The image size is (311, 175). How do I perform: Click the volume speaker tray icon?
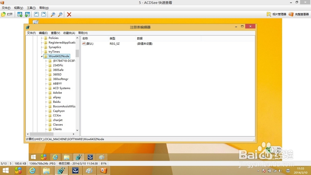pos(280,171)
